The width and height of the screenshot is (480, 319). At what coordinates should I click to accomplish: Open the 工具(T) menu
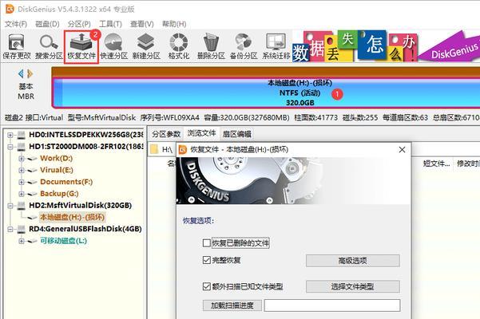tap(110, 24)
